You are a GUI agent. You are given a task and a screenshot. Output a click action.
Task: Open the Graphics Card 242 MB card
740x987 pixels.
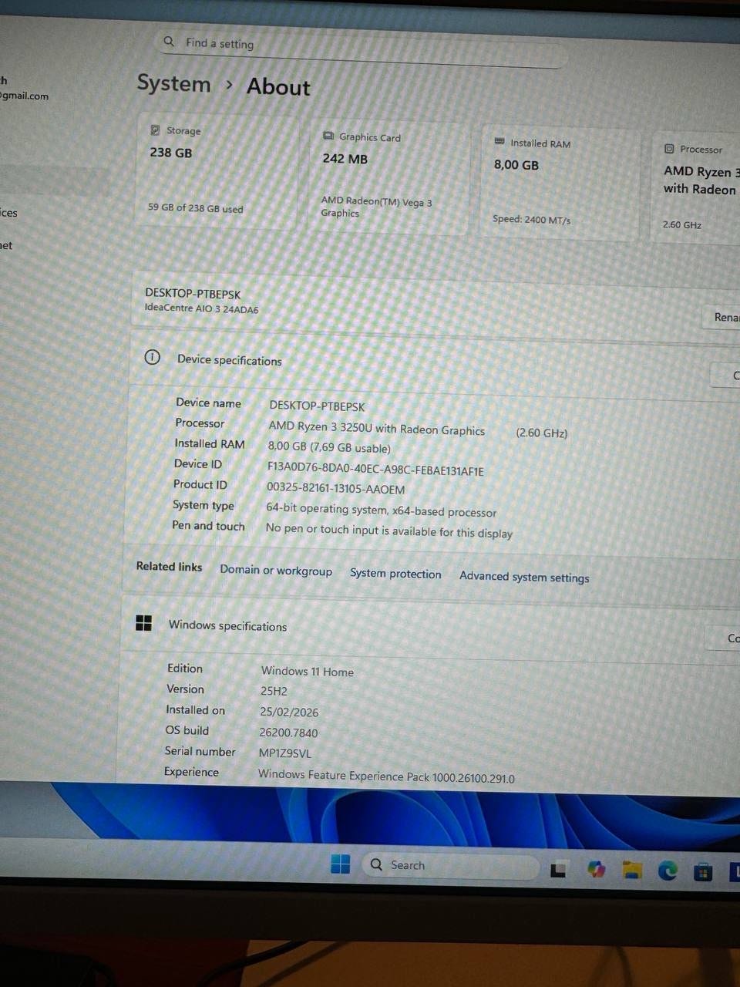389,178
